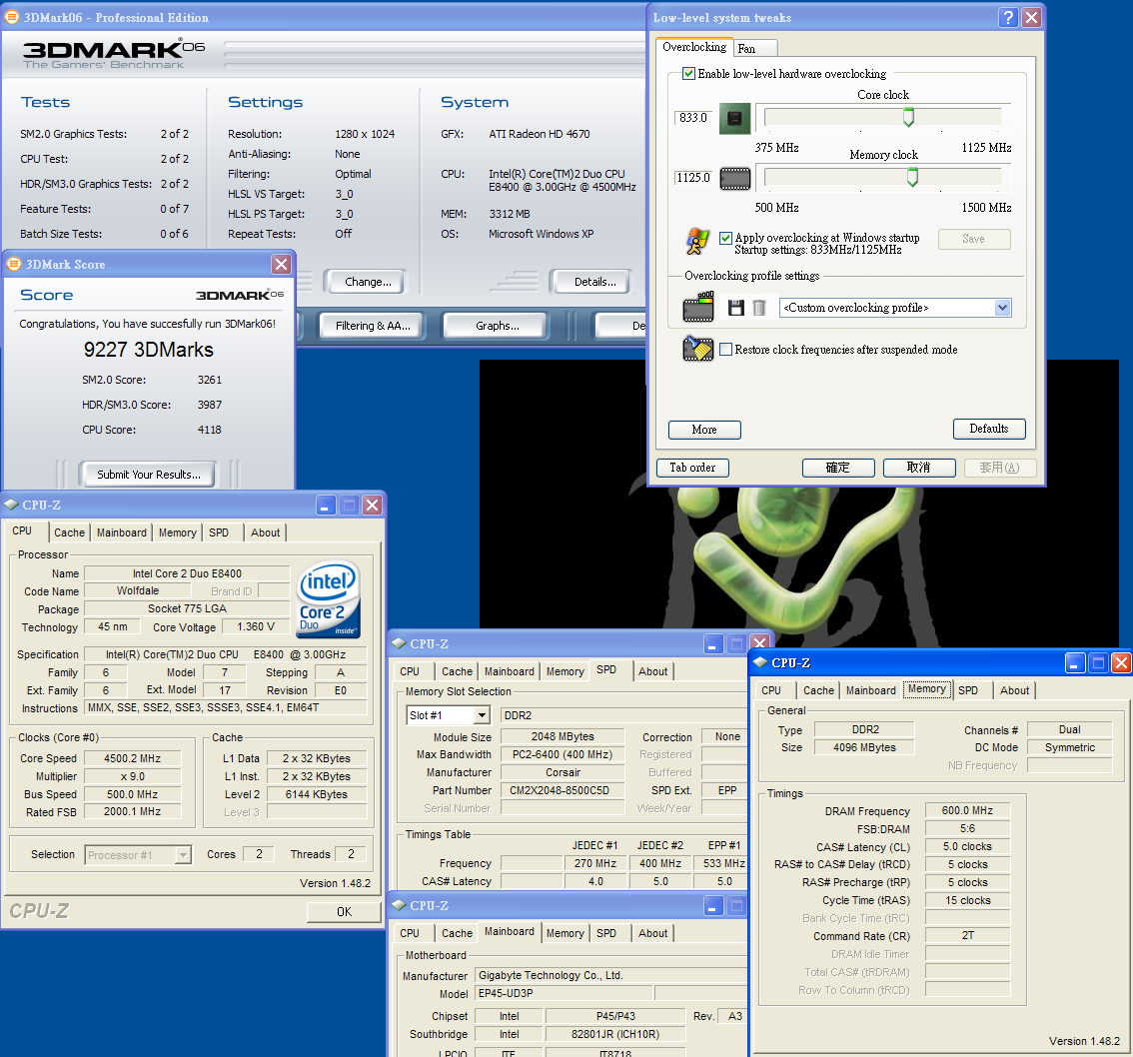The width and height of the screenshot is (1133, 1057).
Task: Click the core clock value field showing 833.0
Action: [692, 118]
